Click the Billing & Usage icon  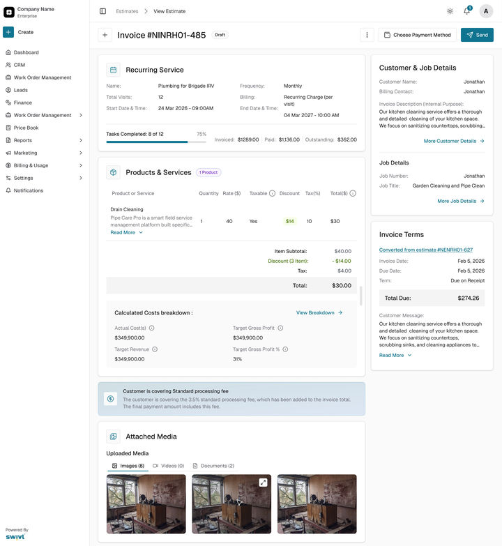[x=8, y=165]
